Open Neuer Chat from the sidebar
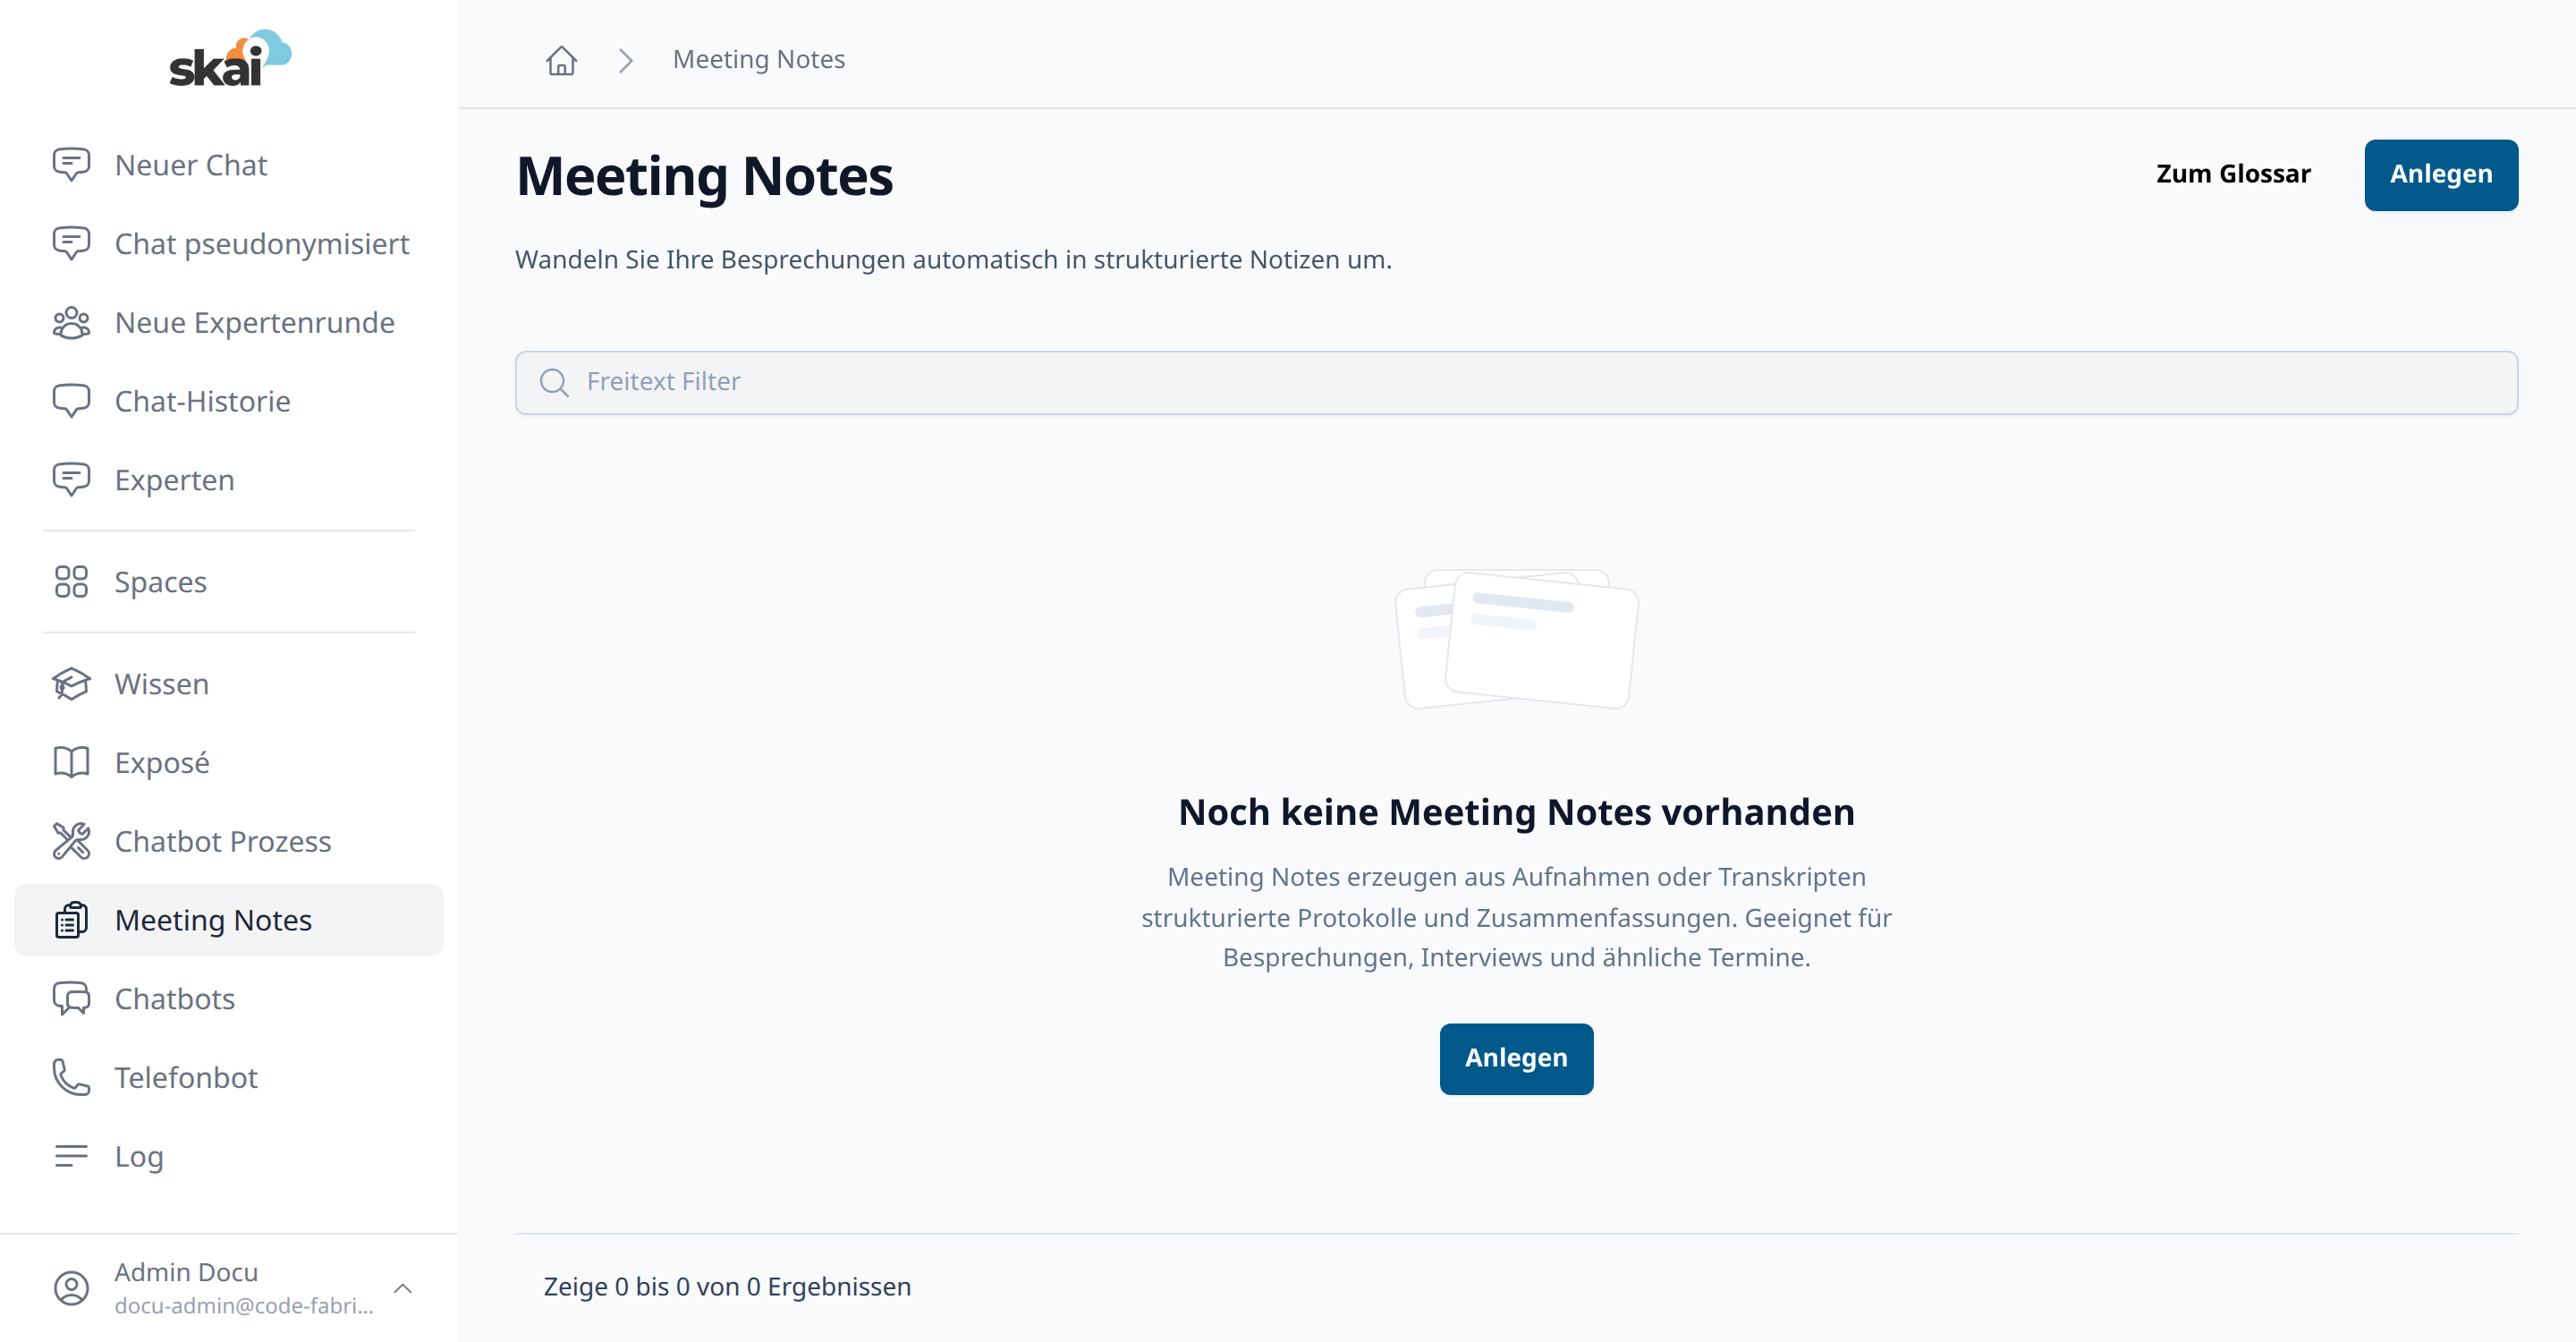Viewport: 2576px width, 1342px height. (x=229, y=165)
